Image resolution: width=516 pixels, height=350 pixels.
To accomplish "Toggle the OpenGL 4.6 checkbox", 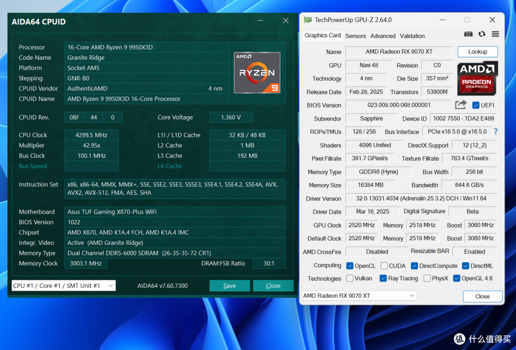I will click(456, 278).
